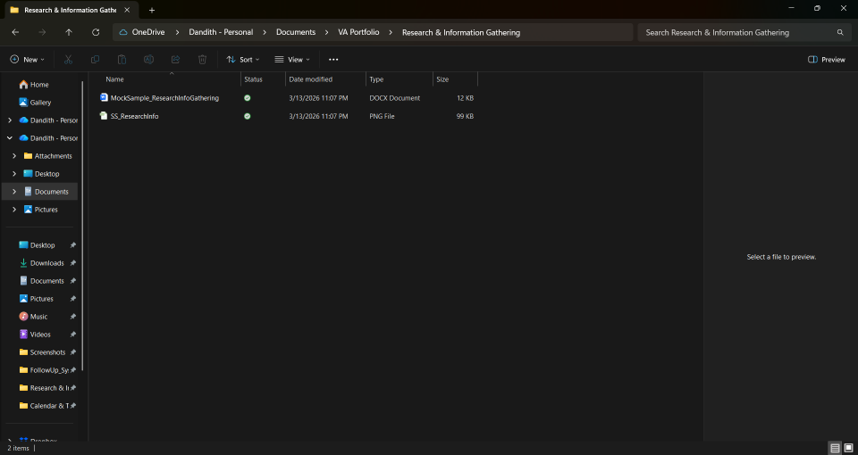Expand the first Dandith - Personal node
Screen dimensions: 858x455
10,120
